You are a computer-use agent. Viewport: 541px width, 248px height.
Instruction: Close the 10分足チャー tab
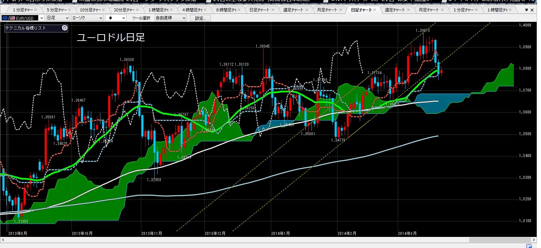[x=103, y=10]
